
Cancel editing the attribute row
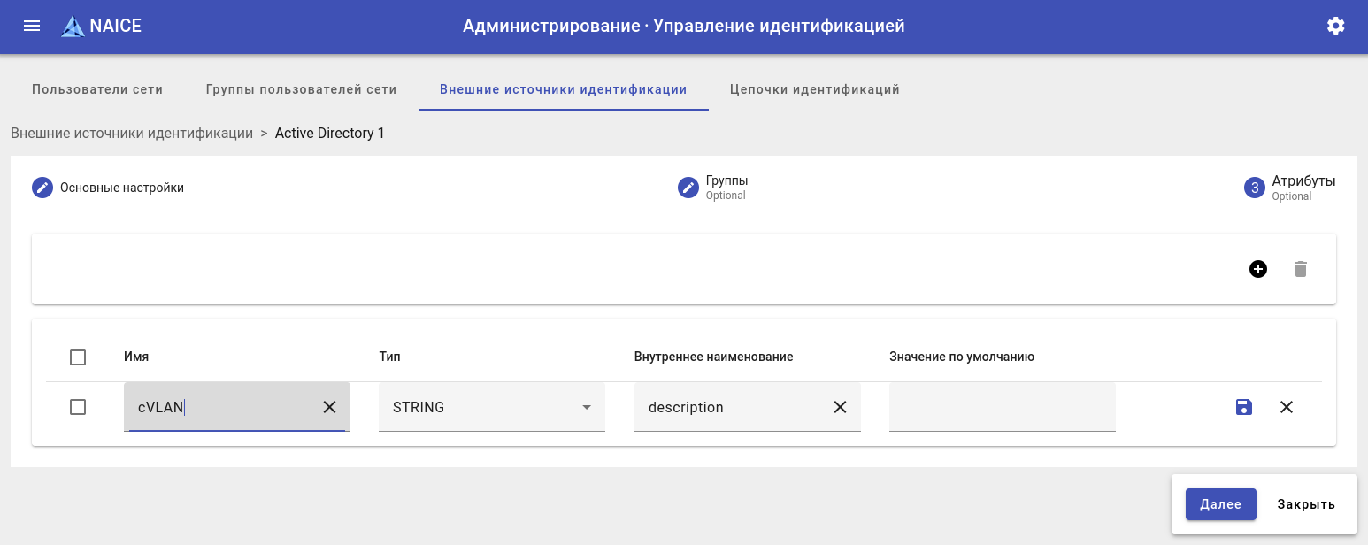[x=1287, y=407]
